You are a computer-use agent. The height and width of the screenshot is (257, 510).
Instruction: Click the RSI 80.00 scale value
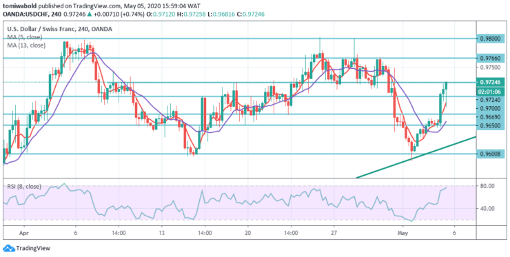tap(488, 186)
